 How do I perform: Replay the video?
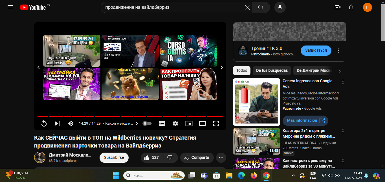coord(44,123)
